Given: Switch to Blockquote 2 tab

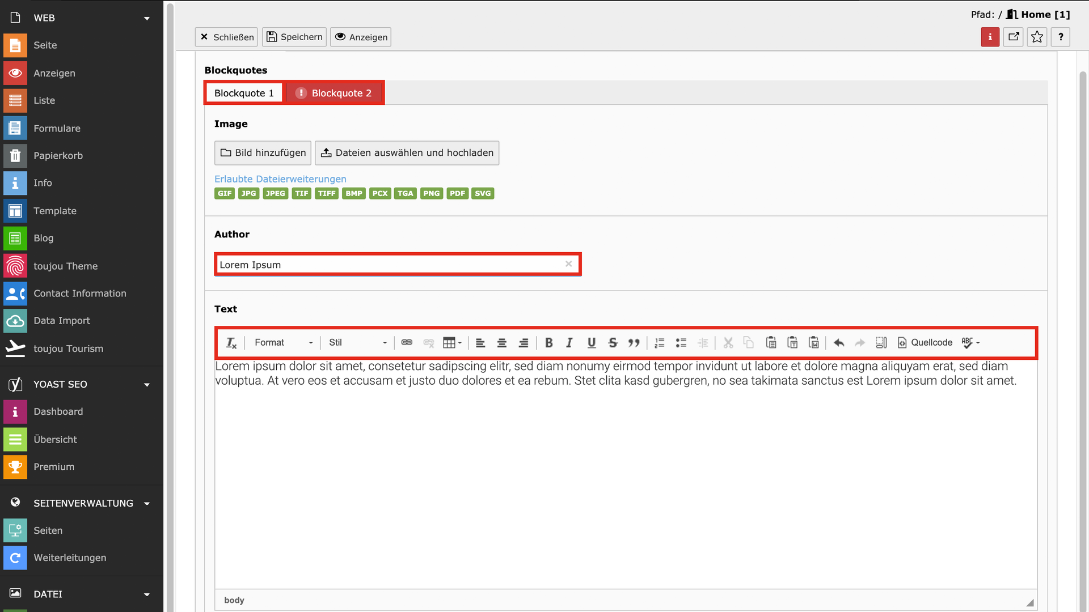Looking at the screenshot, I should pos(335,93).
